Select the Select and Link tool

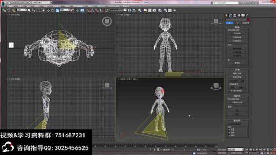point(3,10)
